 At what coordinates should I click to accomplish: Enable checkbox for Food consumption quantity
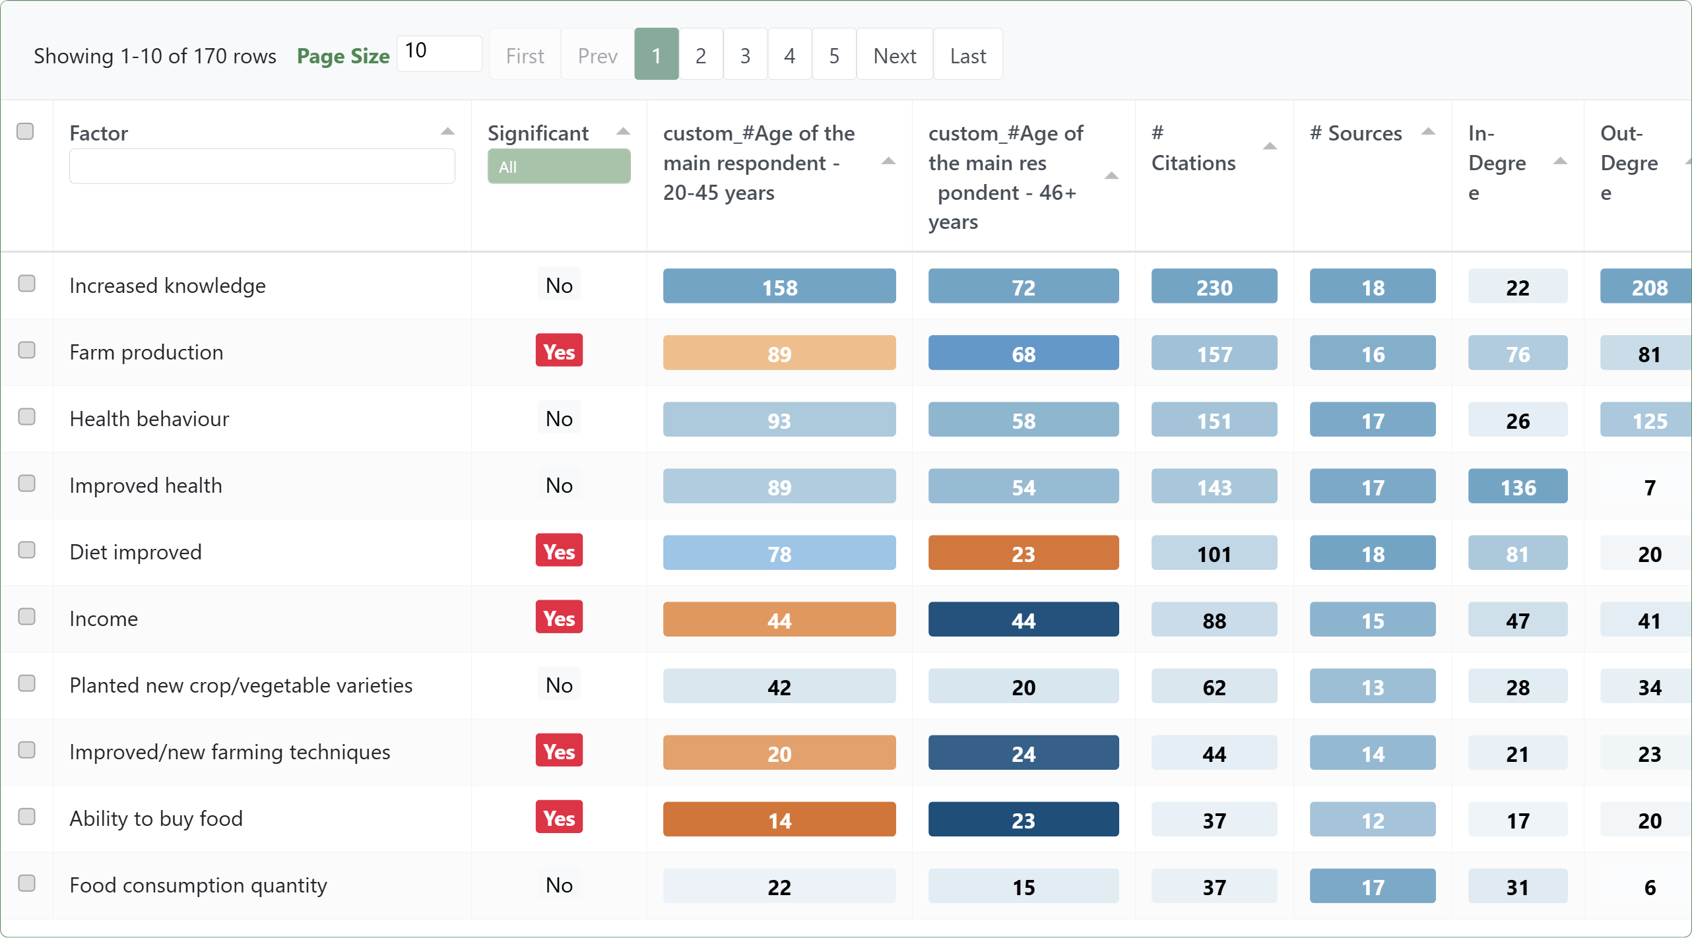click(26, 883)
